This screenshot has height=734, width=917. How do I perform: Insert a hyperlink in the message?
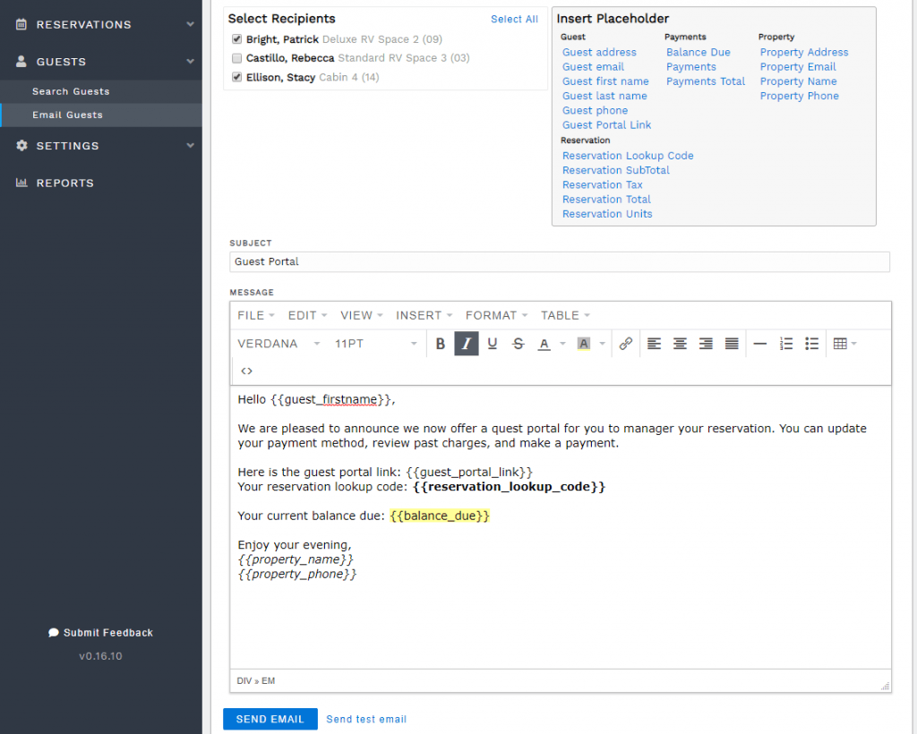coord(625,343)
